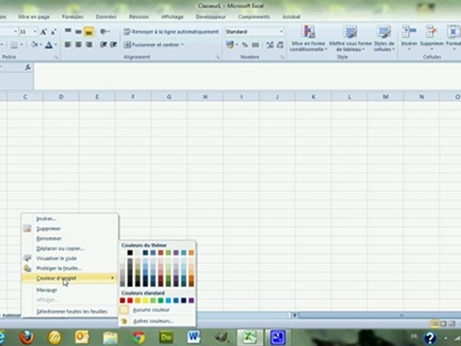Viewport: 461px width, 346px height.
Task: Open Firefox from the taskbar
Action: [26, 337]
